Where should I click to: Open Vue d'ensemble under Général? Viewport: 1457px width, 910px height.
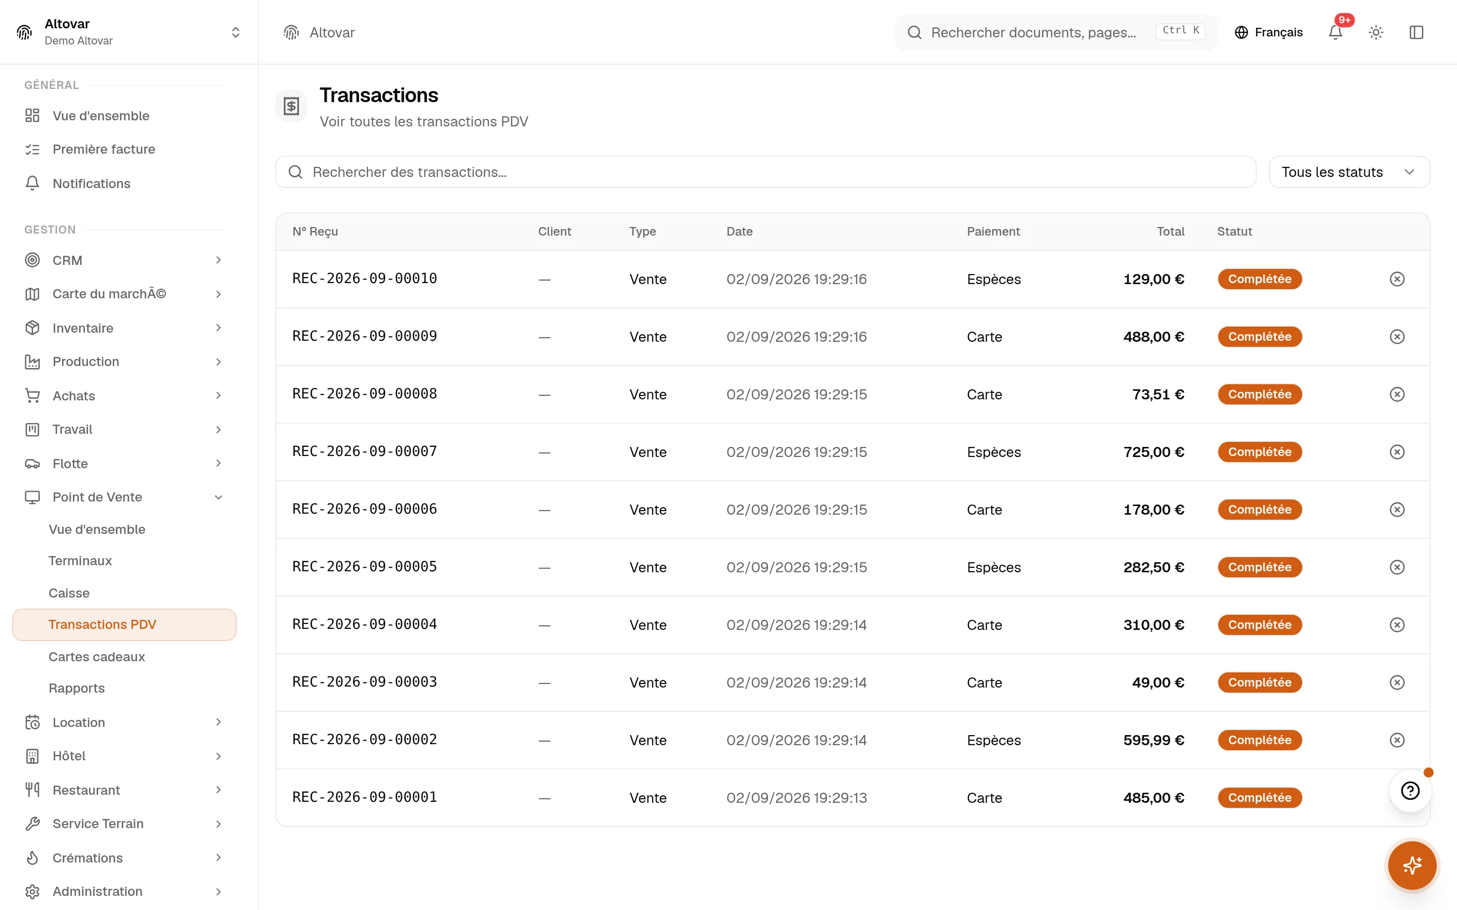(x=124, y=116)
